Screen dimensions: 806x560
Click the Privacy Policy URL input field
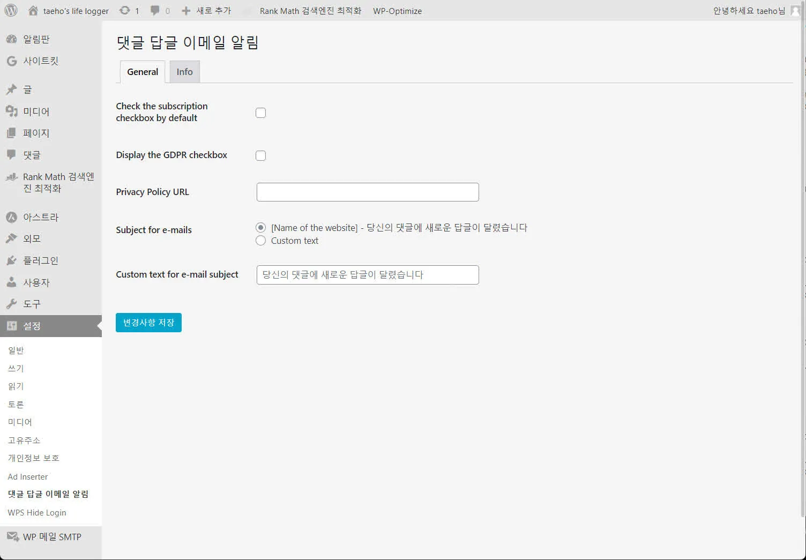pyautogui.click(x=367, y=192)
